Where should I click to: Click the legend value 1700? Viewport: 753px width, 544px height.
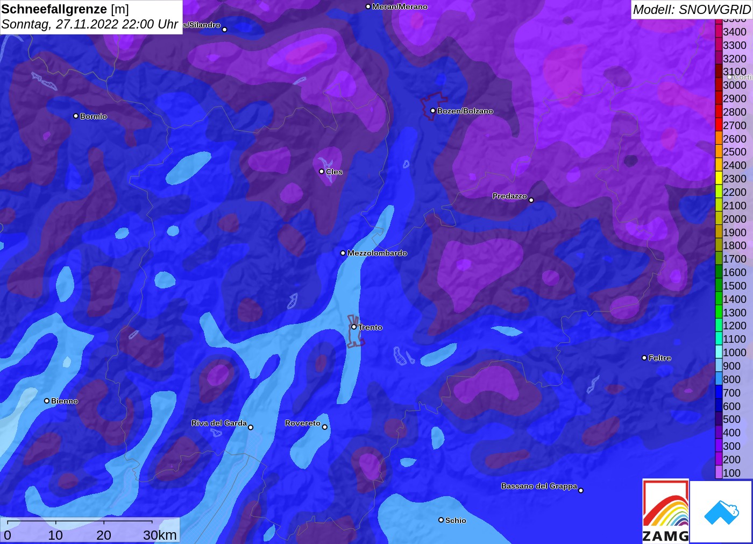point(735,259)
